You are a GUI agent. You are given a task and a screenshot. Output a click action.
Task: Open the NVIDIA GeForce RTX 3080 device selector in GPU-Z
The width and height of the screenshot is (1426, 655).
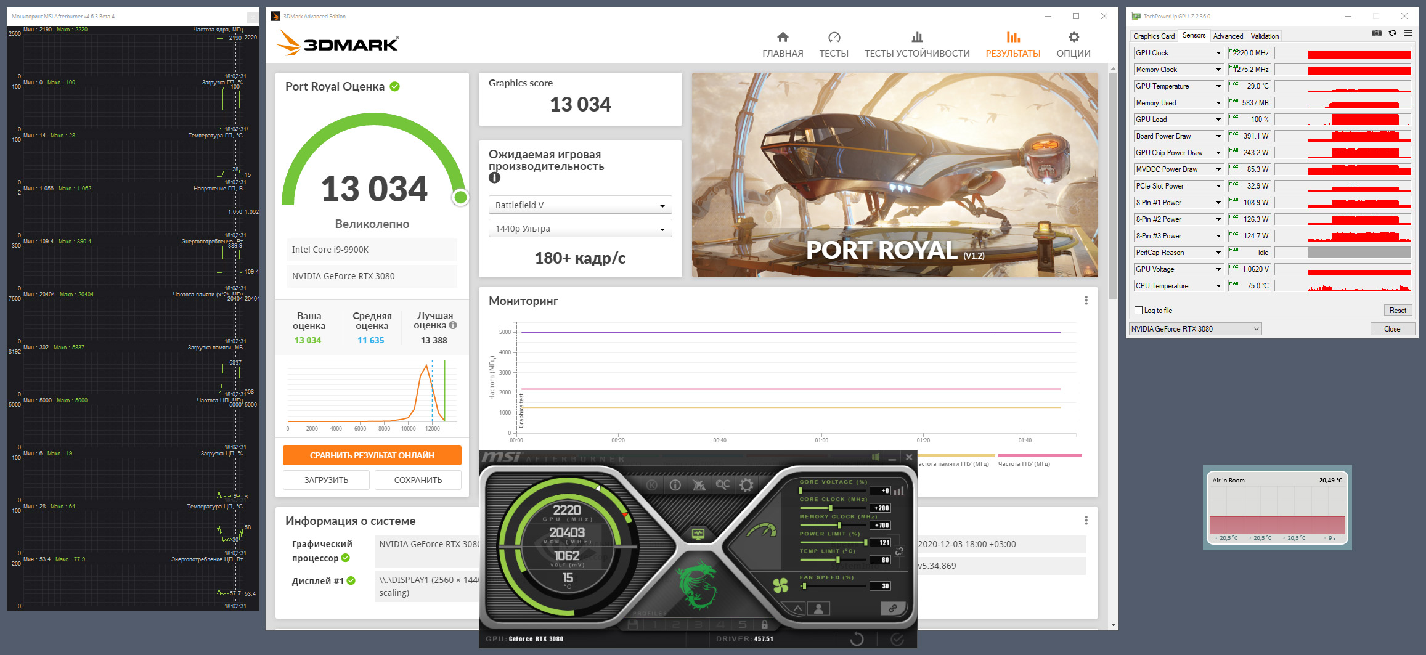point(1195,329)
